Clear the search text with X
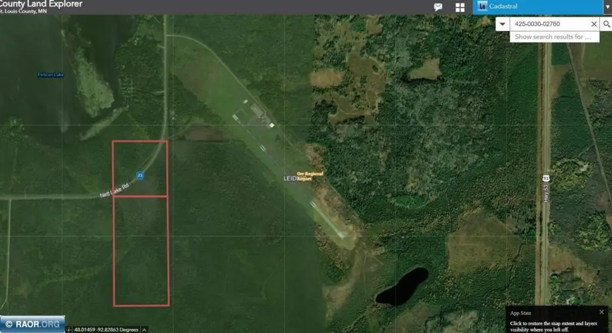Image resolution: width=612 pixels, height=333 pixels. pos(594,24)
